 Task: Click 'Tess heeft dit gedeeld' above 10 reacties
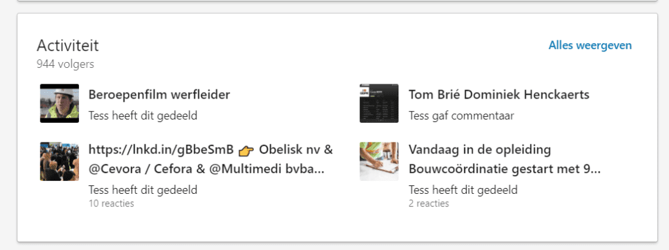coord(143,190)
